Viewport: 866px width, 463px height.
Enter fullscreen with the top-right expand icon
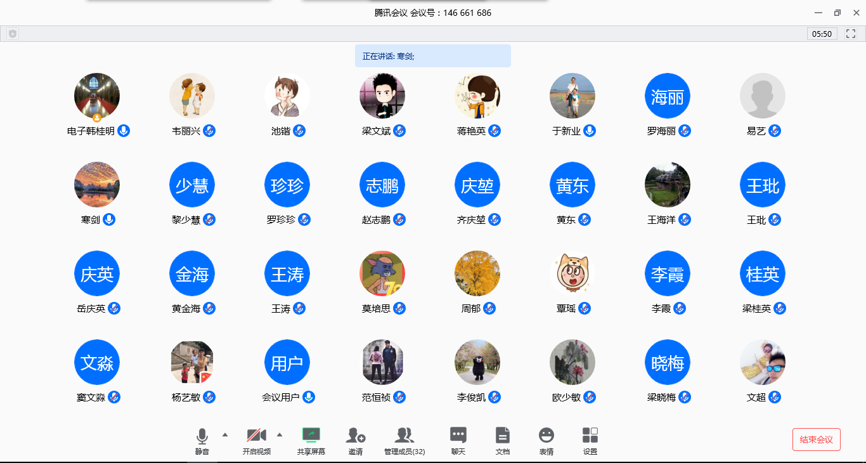(x=851, y=34)
